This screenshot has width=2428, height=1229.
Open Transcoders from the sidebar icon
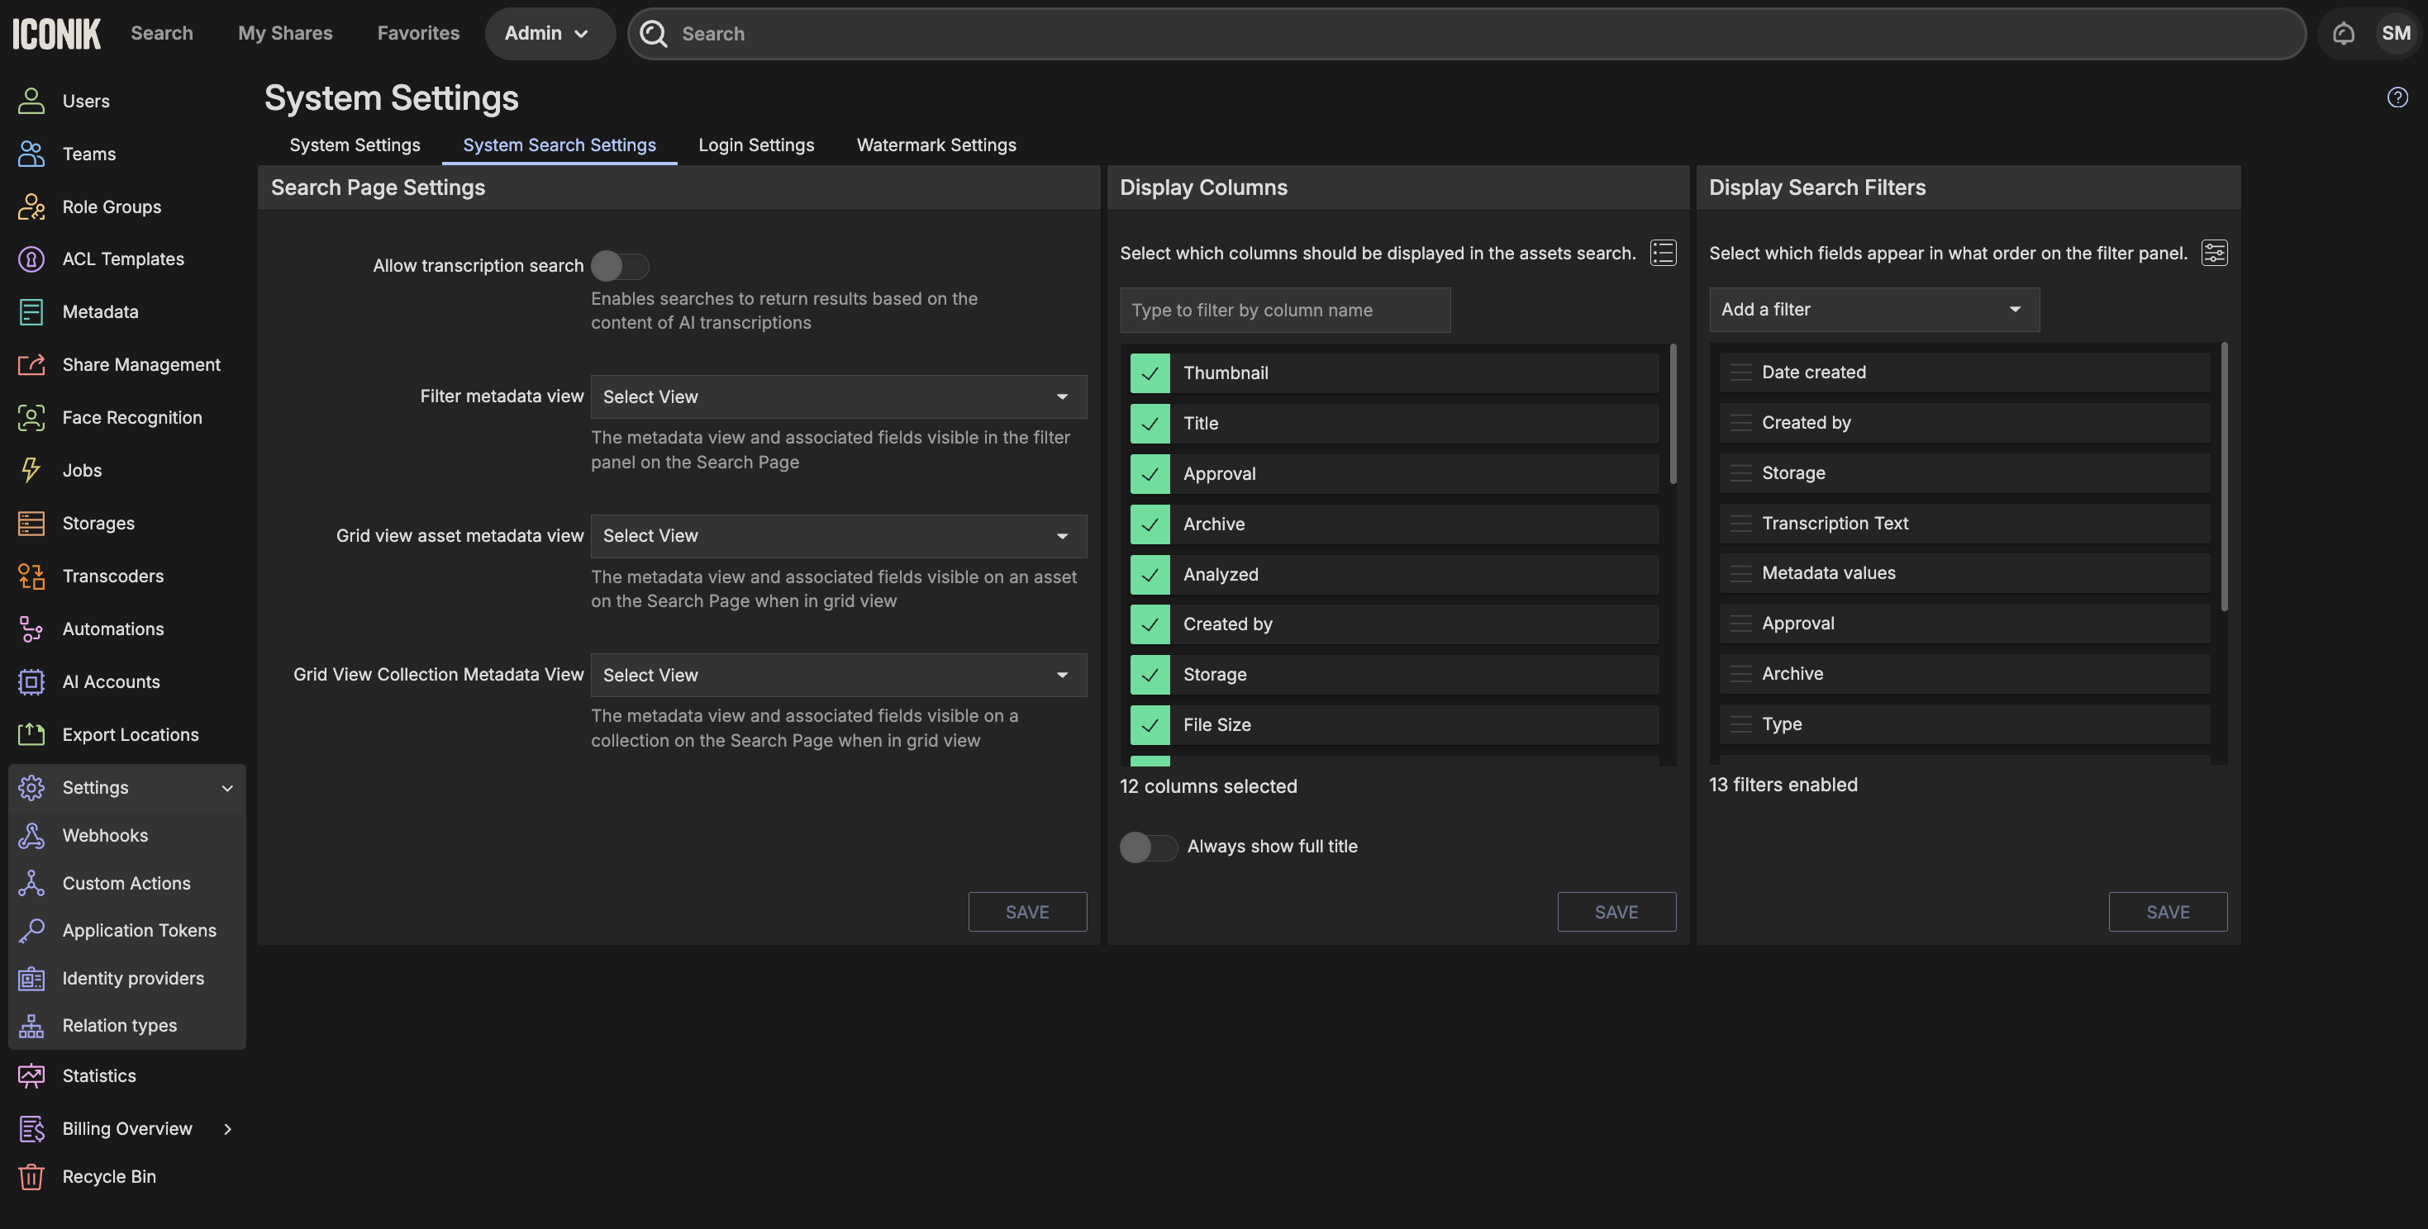31,576
